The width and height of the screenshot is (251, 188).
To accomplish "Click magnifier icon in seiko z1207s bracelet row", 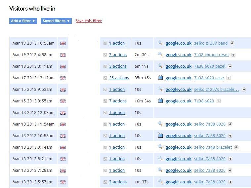I will point(160,89).
